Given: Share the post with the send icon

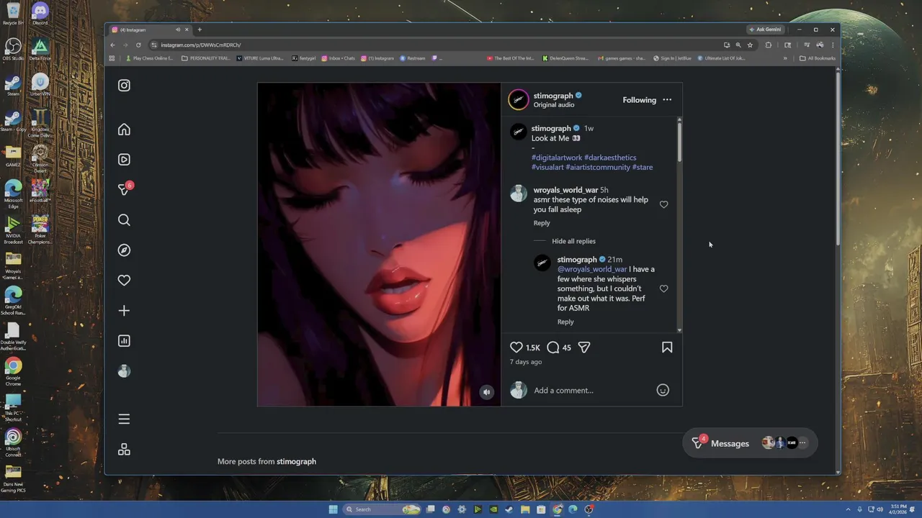Looking at the screenshot, I should pos(584,347).
